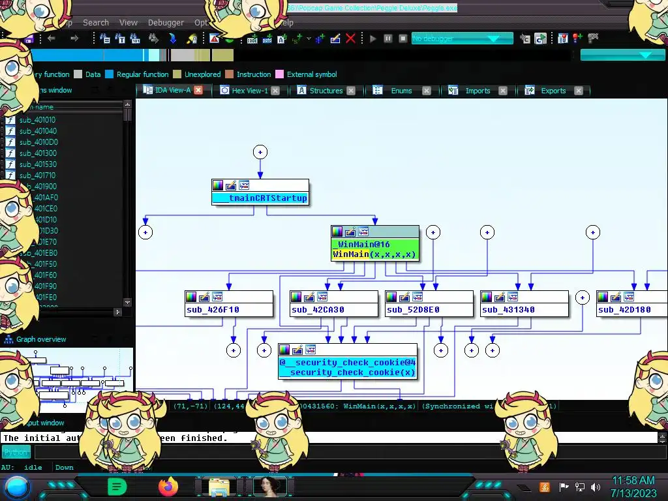Click the Python command-line button
The width and height of the screenshot is (668, 501).
click(x=16, y=452)
